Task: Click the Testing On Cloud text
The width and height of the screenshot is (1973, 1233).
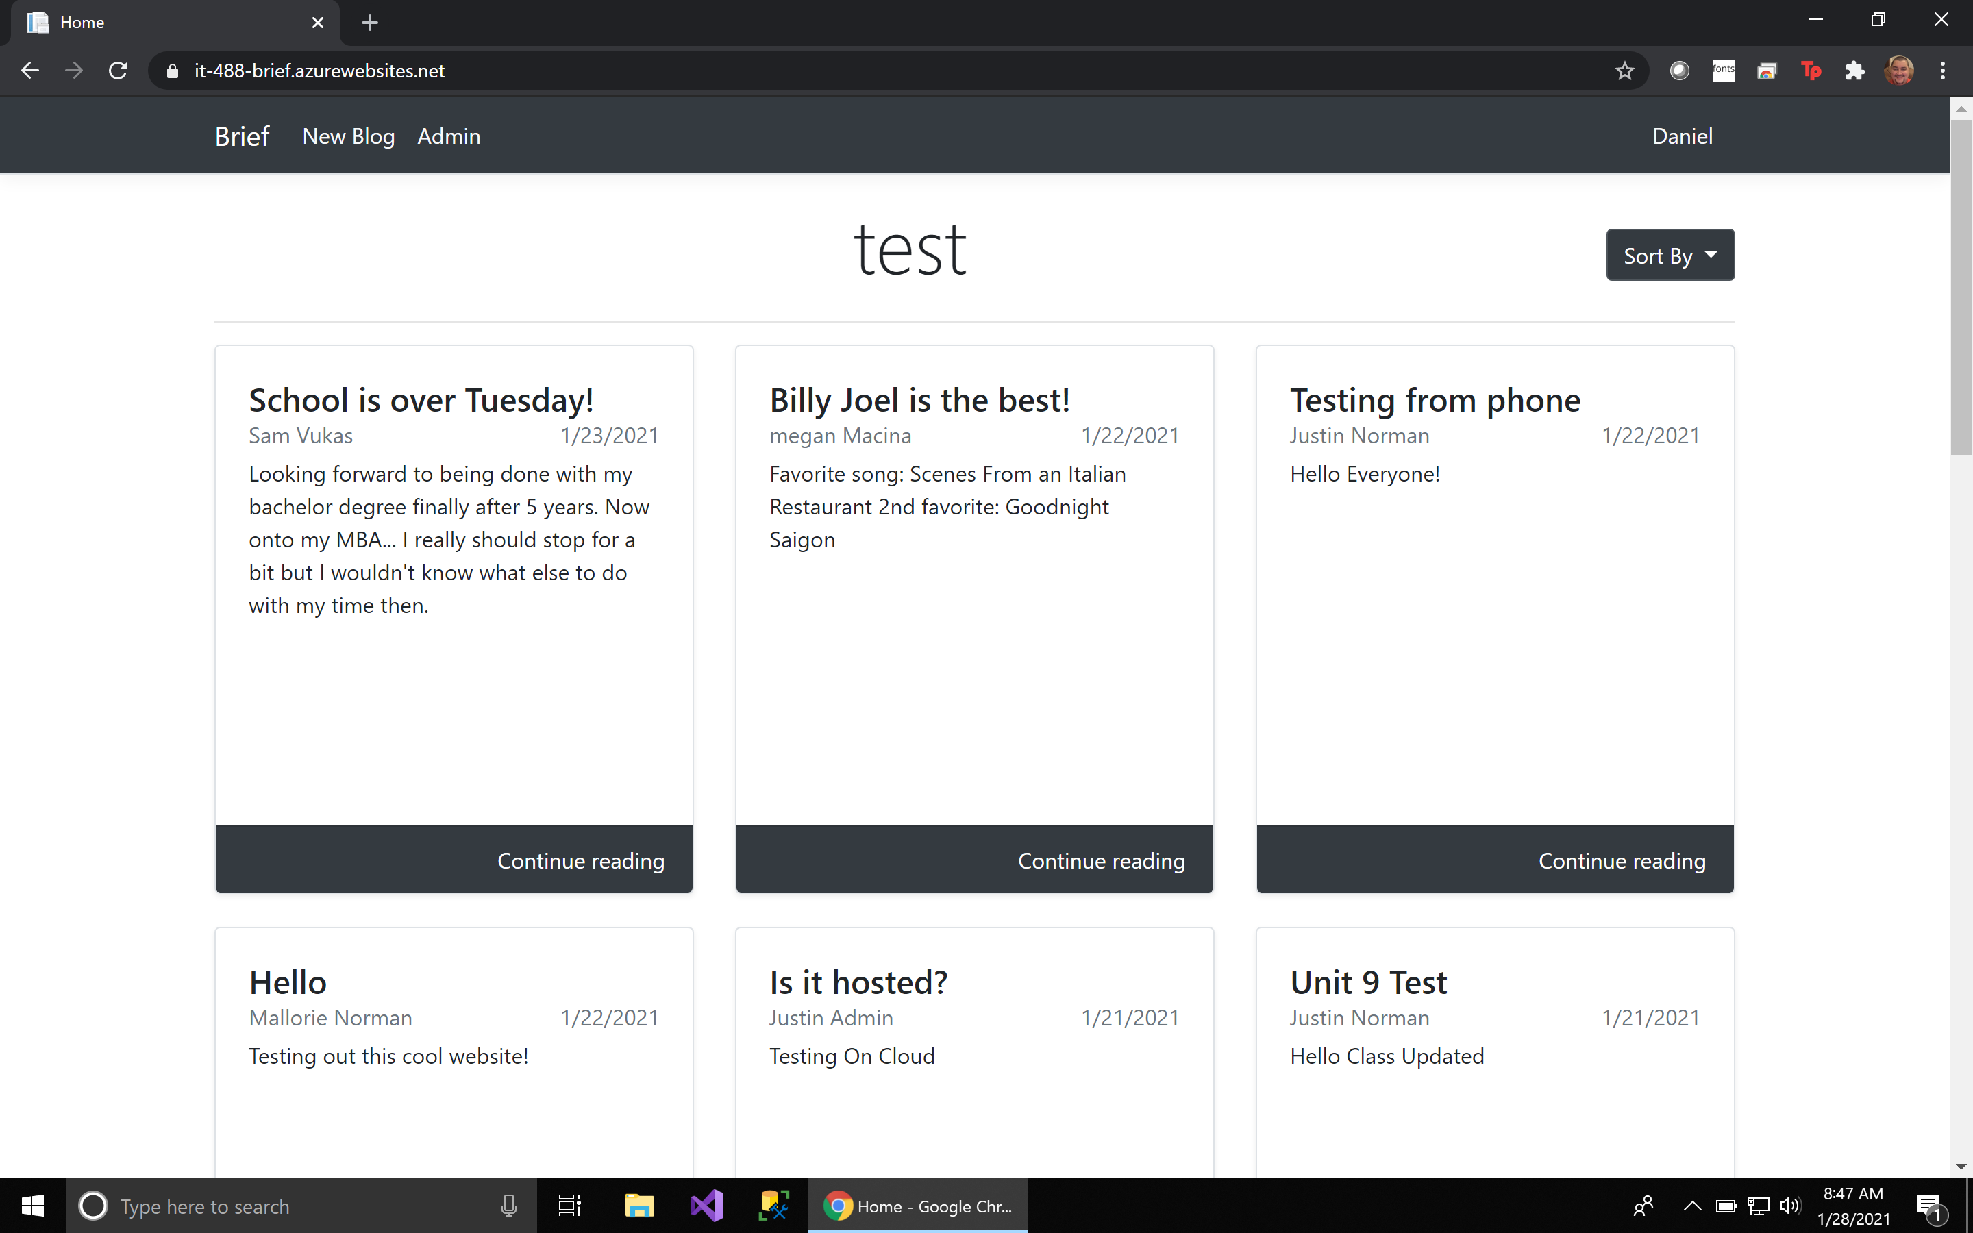Action: 852,1056
